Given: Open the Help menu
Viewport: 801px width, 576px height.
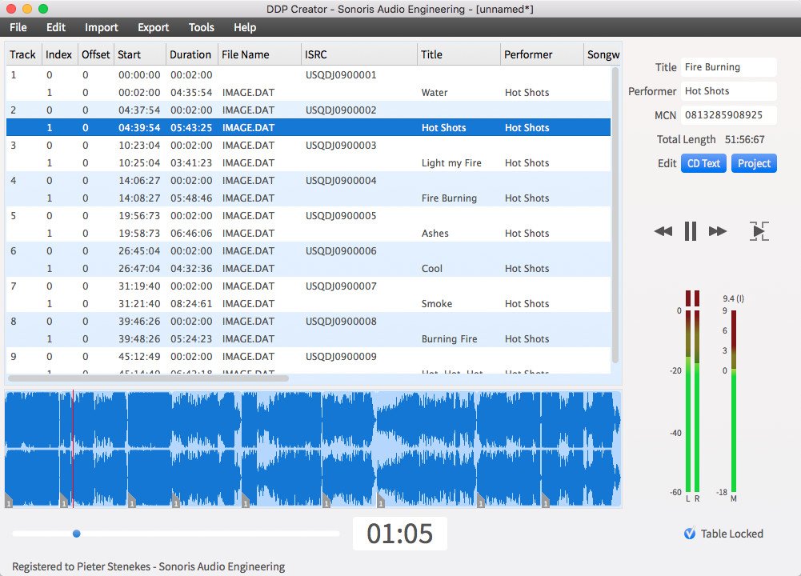Looking at the screenshot, I should [x=245, y=27].
